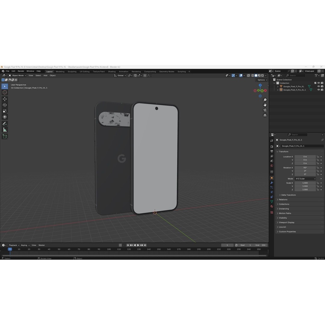The width and height of the screenshot is (325, 325).
Task: Select the Select Box tool
Action: click(5, 86)
